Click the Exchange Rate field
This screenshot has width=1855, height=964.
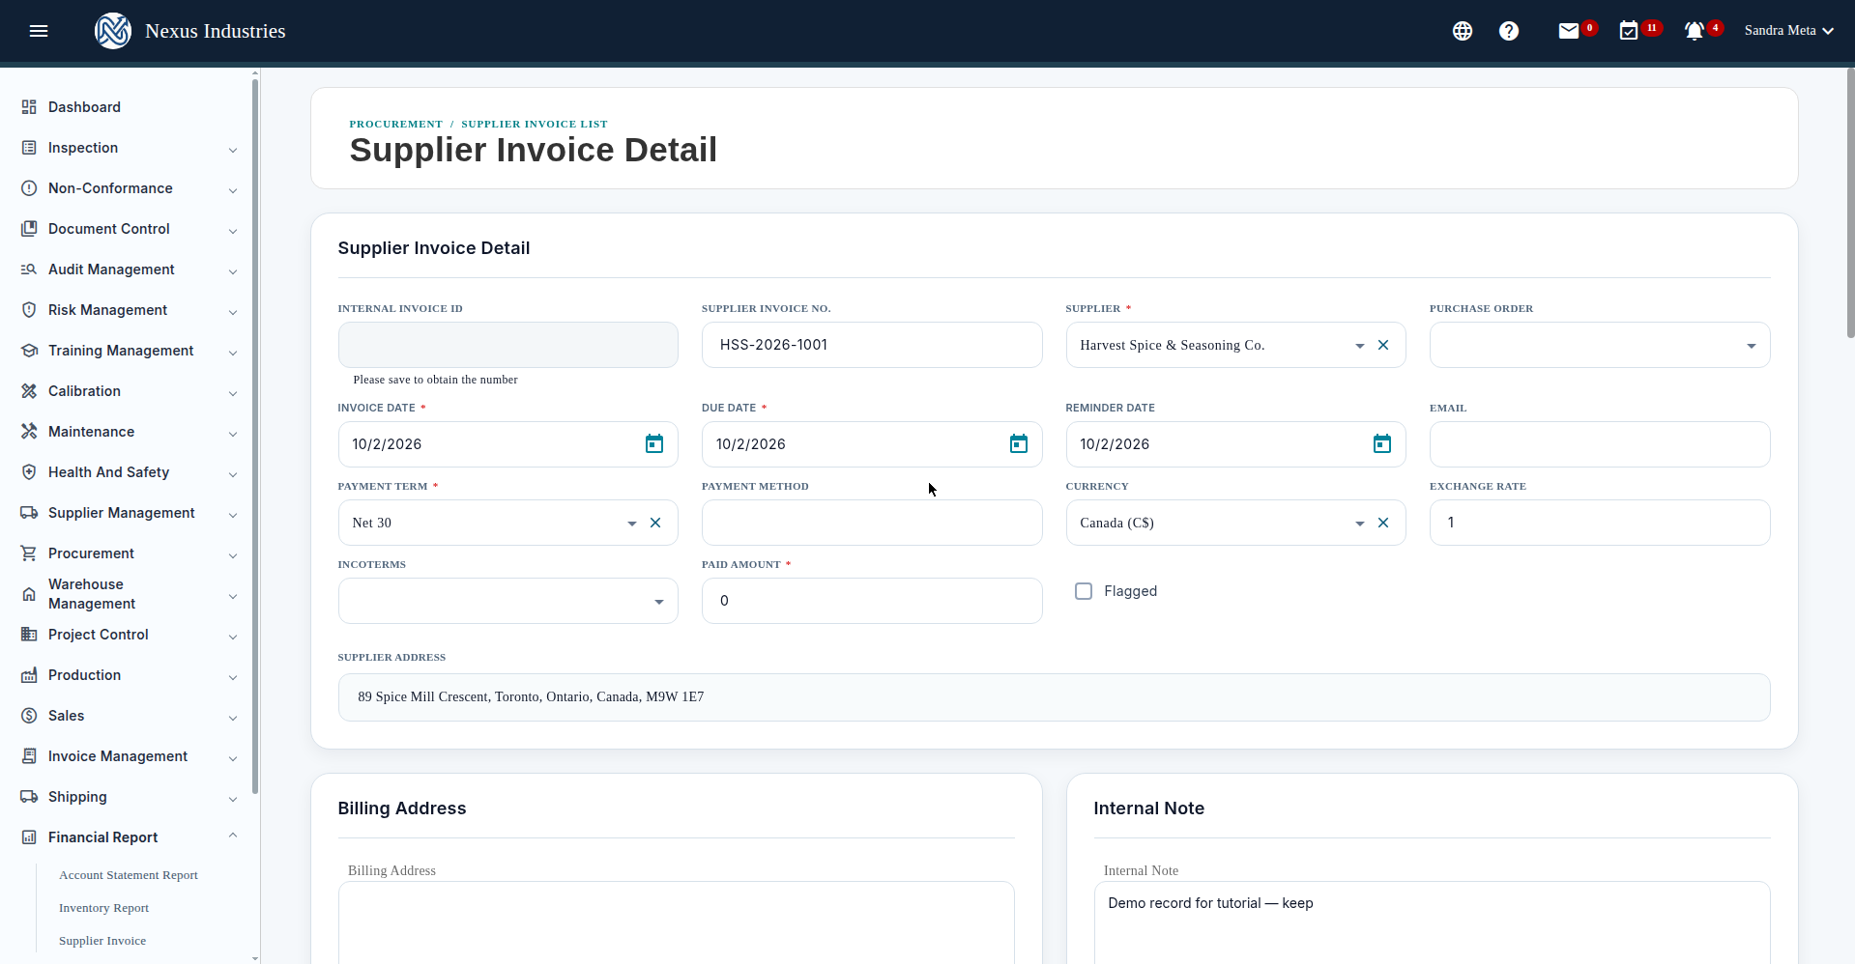[1600, 523]
